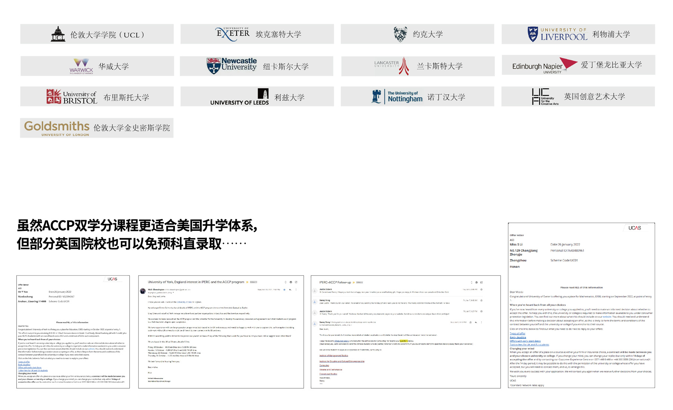Expand recipient details under Nick Skeavington's name
Viewport: 673px width, 410px height.
173,292
